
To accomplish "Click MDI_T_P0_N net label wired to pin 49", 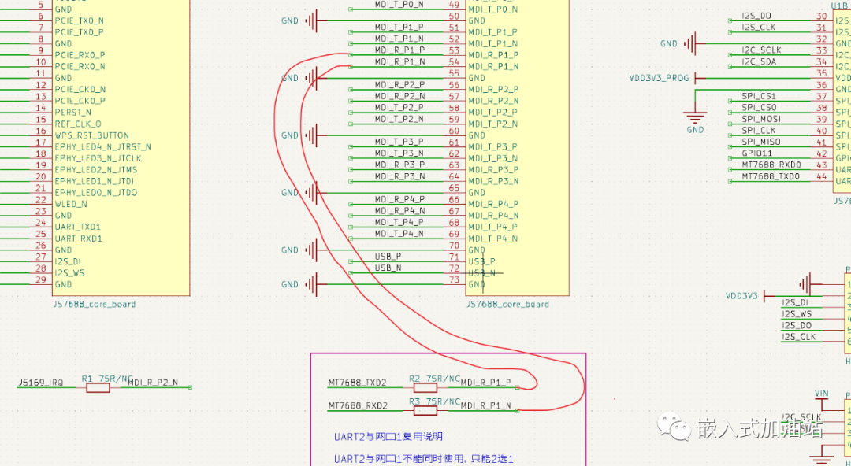I will [x=399, y=5].
